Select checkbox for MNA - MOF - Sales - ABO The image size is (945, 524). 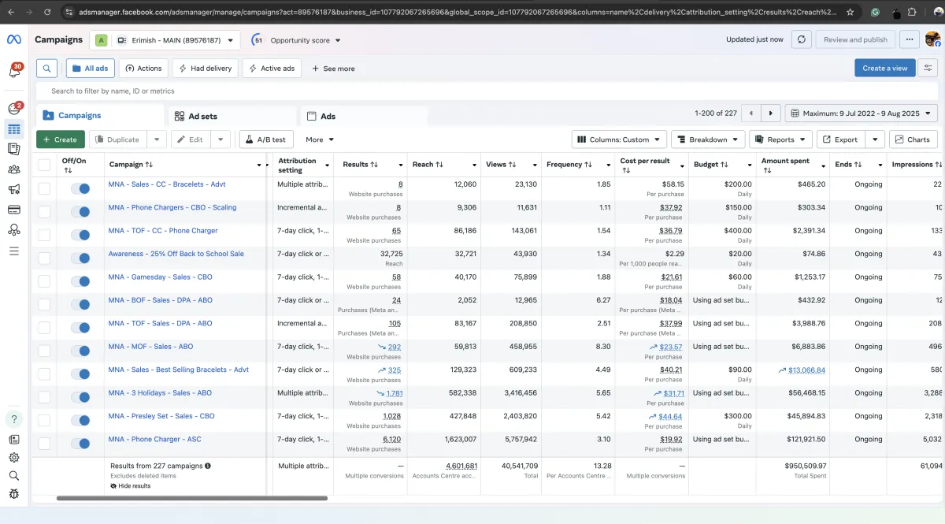(x=44, y=351)
